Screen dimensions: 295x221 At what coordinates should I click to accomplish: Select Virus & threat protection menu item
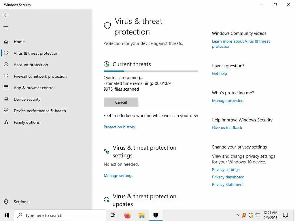click(36, 53)
